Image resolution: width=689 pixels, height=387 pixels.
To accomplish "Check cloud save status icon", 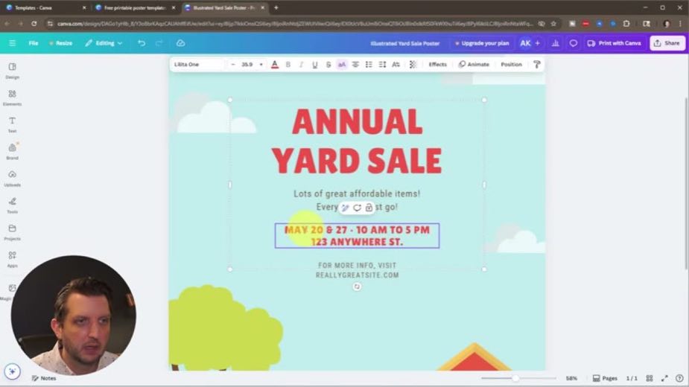I will pos(180,43).
